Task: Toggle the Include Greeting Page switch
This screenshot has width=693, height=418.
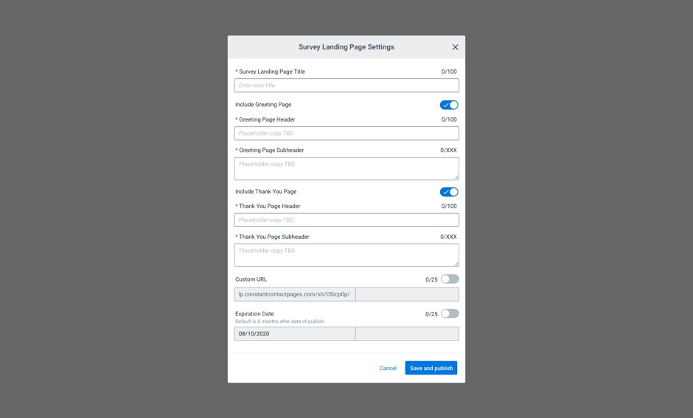Action: 449,105
